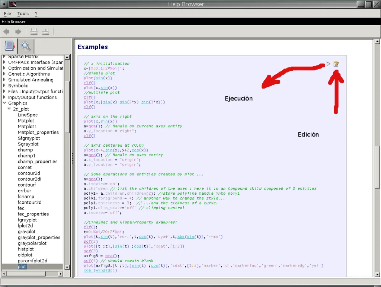
Task: Click the tree horizontal scrollbar thumb
Action: pyautogui.click(x=26, y=274)
